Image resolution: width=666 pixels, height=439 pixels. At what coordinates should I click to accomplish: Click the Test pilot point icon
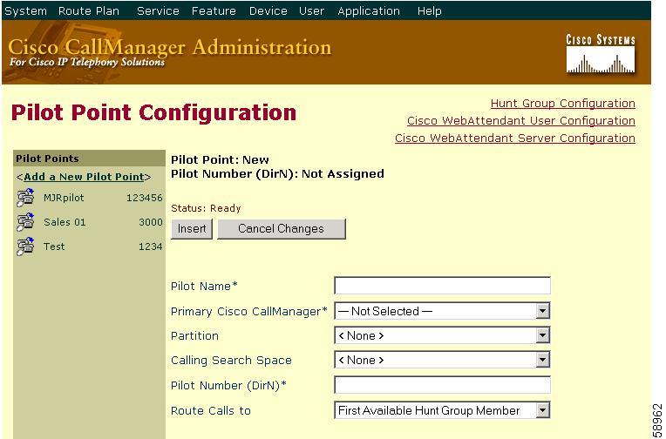pos(25,247)
